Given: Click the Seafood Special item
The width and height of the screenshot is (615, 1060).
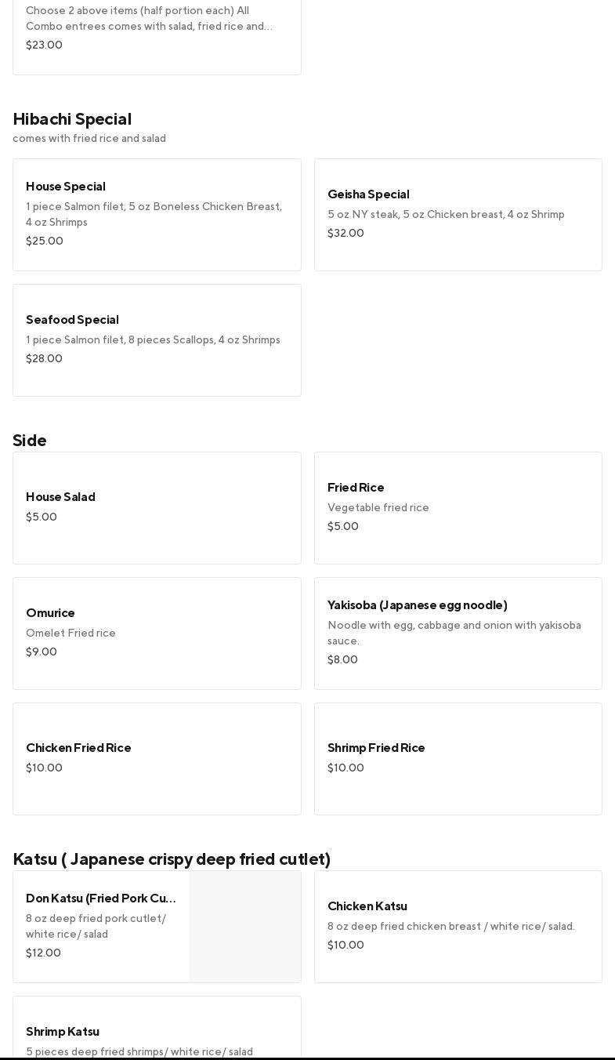Looking at the screenshot, I should click(x=157, y=339).
